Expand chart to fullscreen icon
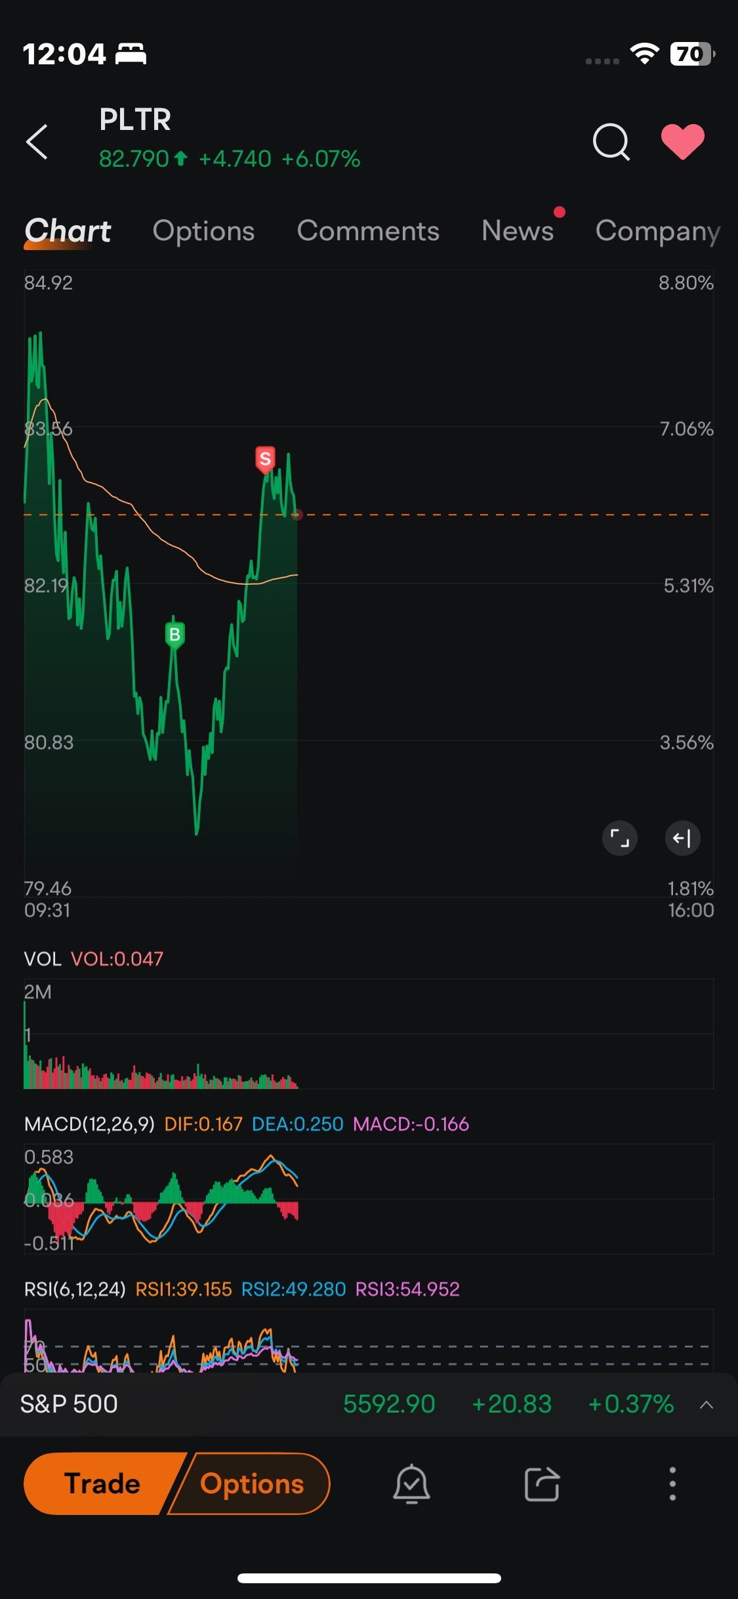Screen dimensions: 738x1599 click(619, 838)
